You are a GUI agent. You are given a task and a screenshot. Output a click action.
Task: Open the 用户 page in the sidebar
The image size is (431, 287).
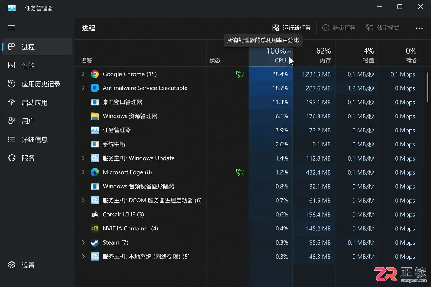[37, 121]
